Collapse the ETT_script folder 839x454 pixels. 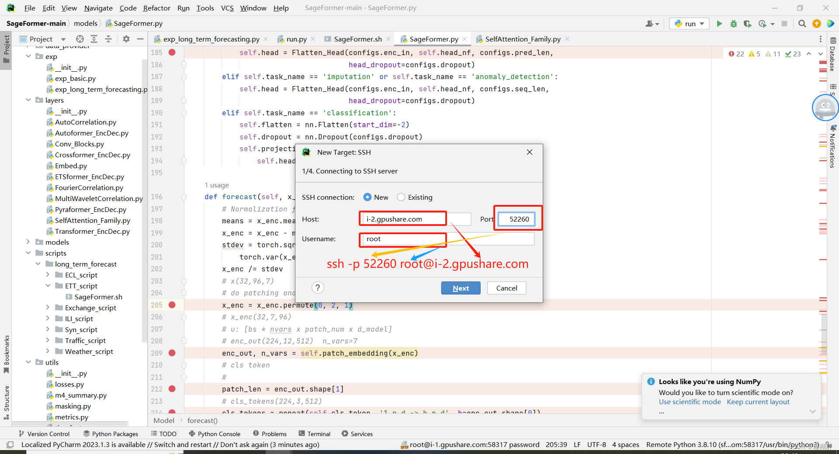(48, 286)
